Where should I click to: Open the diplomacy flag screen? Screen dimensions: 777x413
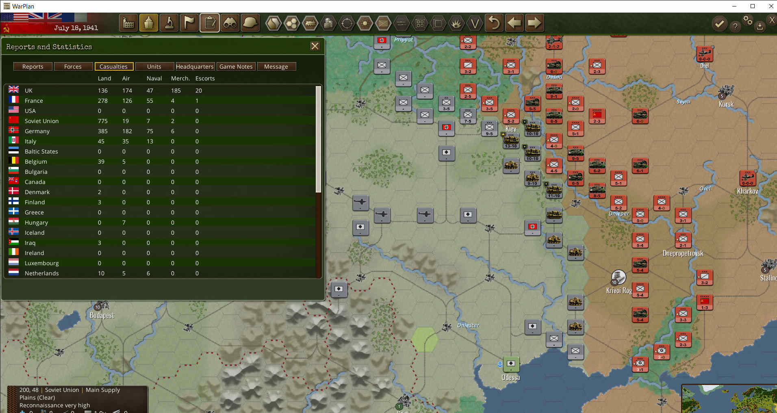click(x=189, y=23)
